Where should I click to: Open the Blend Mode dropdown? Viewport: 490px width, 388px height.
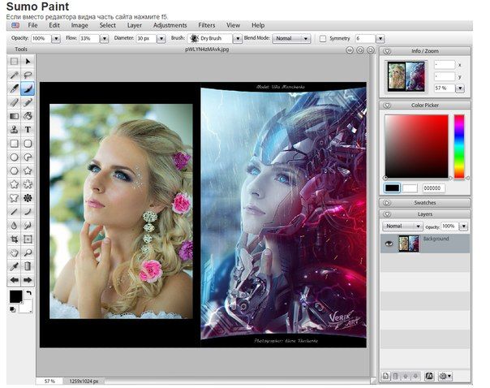[290, 38]
